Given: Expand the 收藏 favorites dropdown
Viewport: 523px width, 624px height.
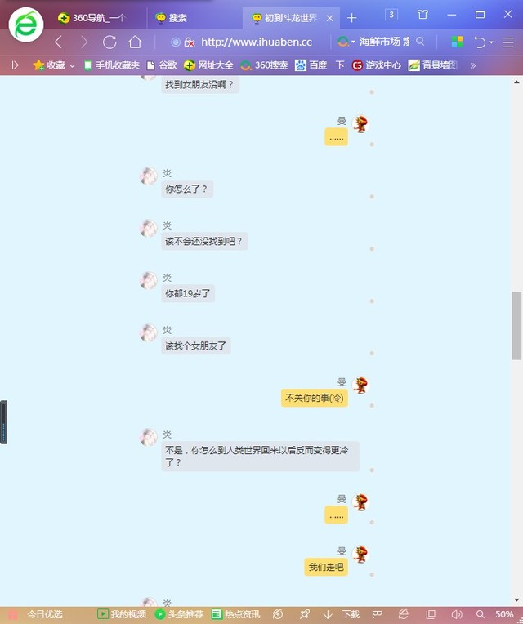Looking at the screenshot, I should click(72, 65).
